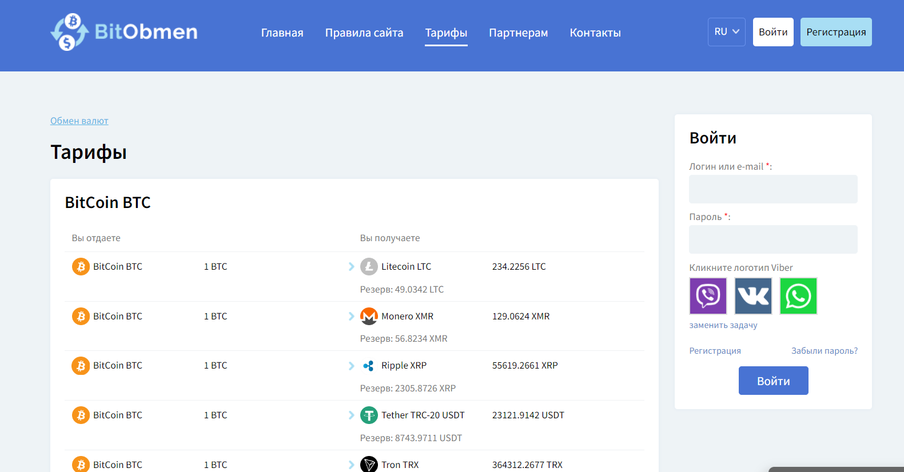
Task: Click the 364312.2677 TRX rate value
Action: (x=527, y=465)
